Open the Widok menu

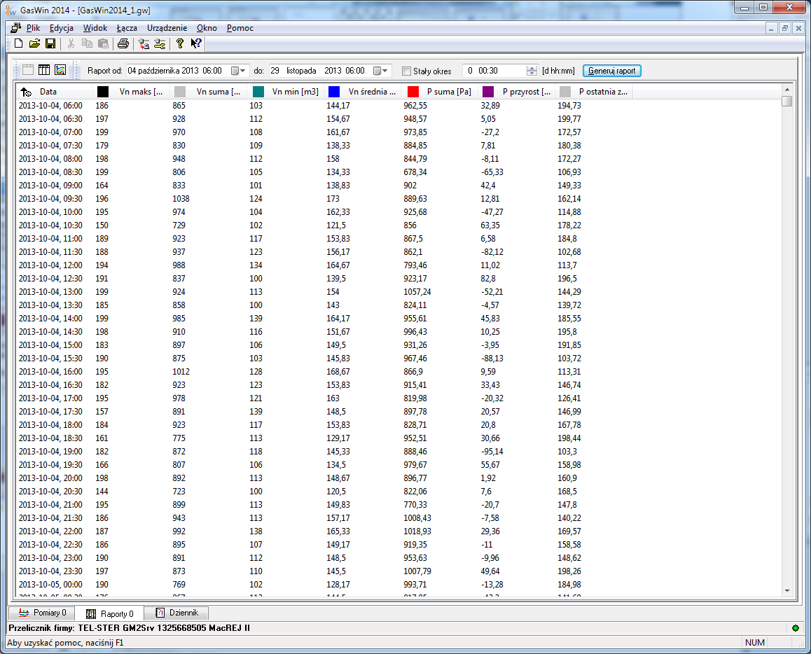[95, 28]
